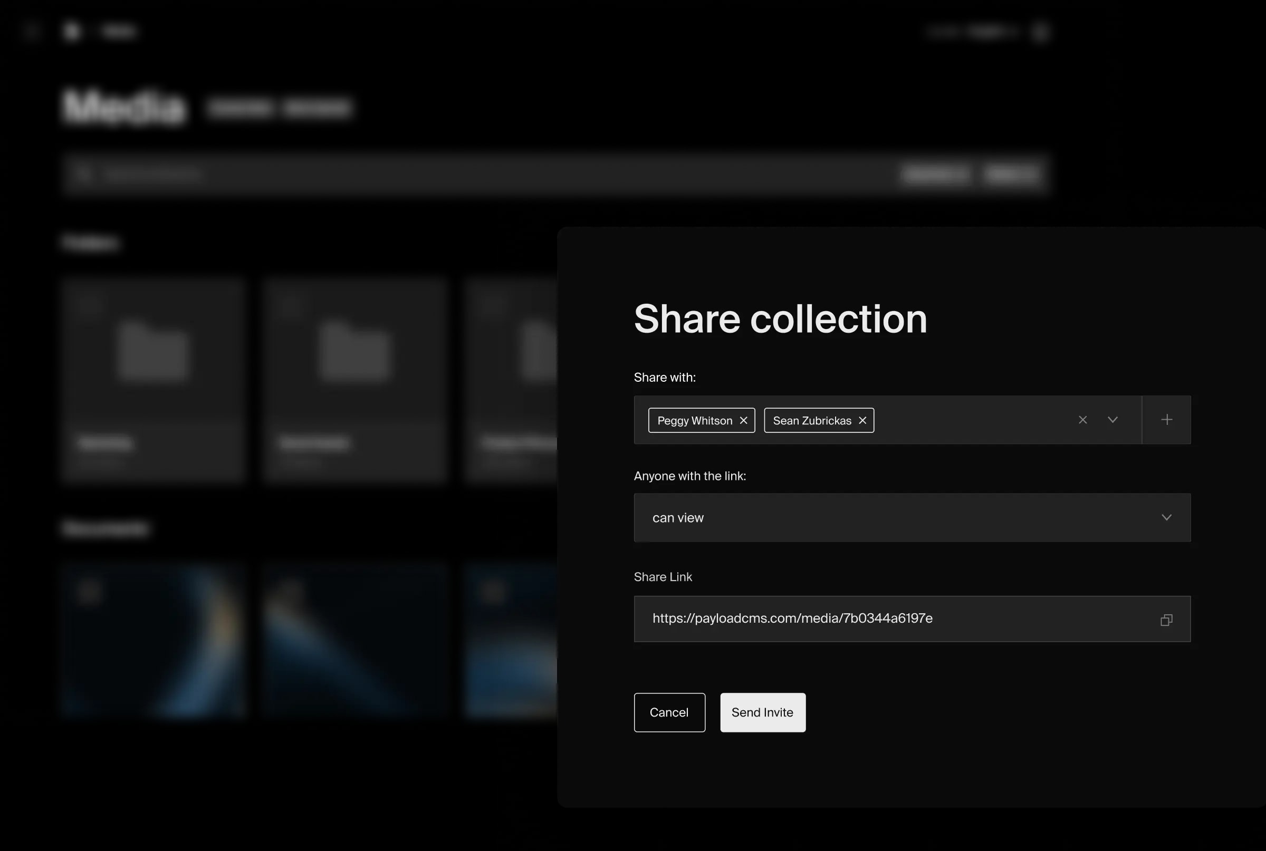Screen dimensions: 1266x851
Task: Expand the Share with people dropdown
Action: coord(1112,420)
